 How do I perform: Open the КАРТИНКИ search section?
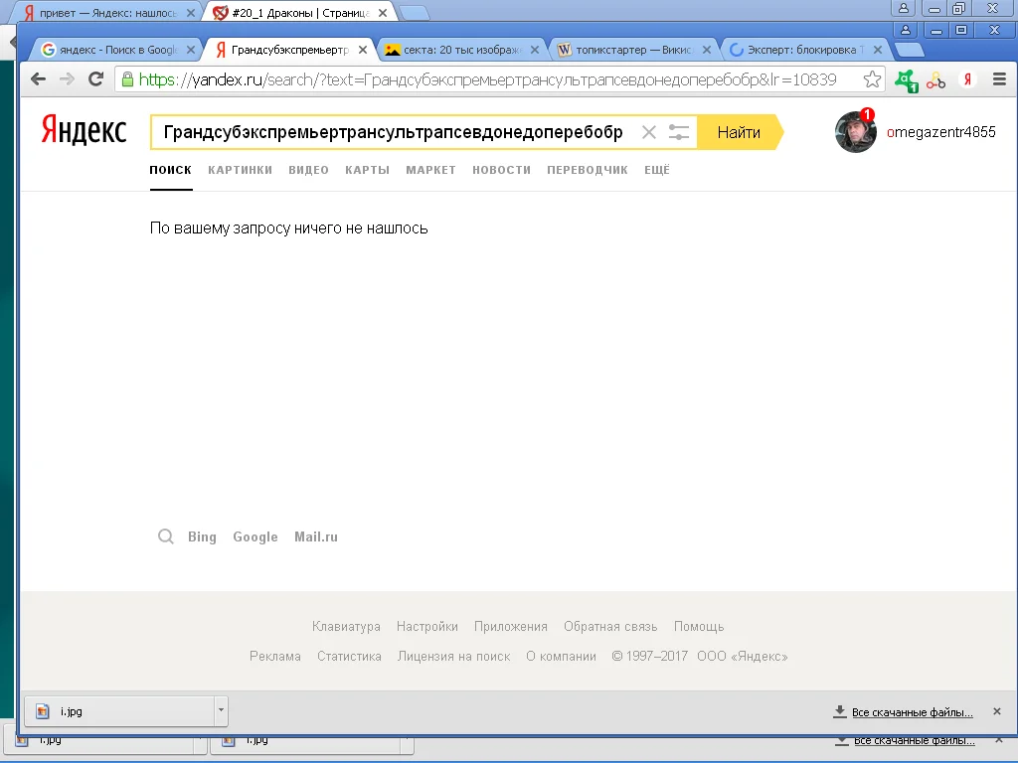(241, 170)
